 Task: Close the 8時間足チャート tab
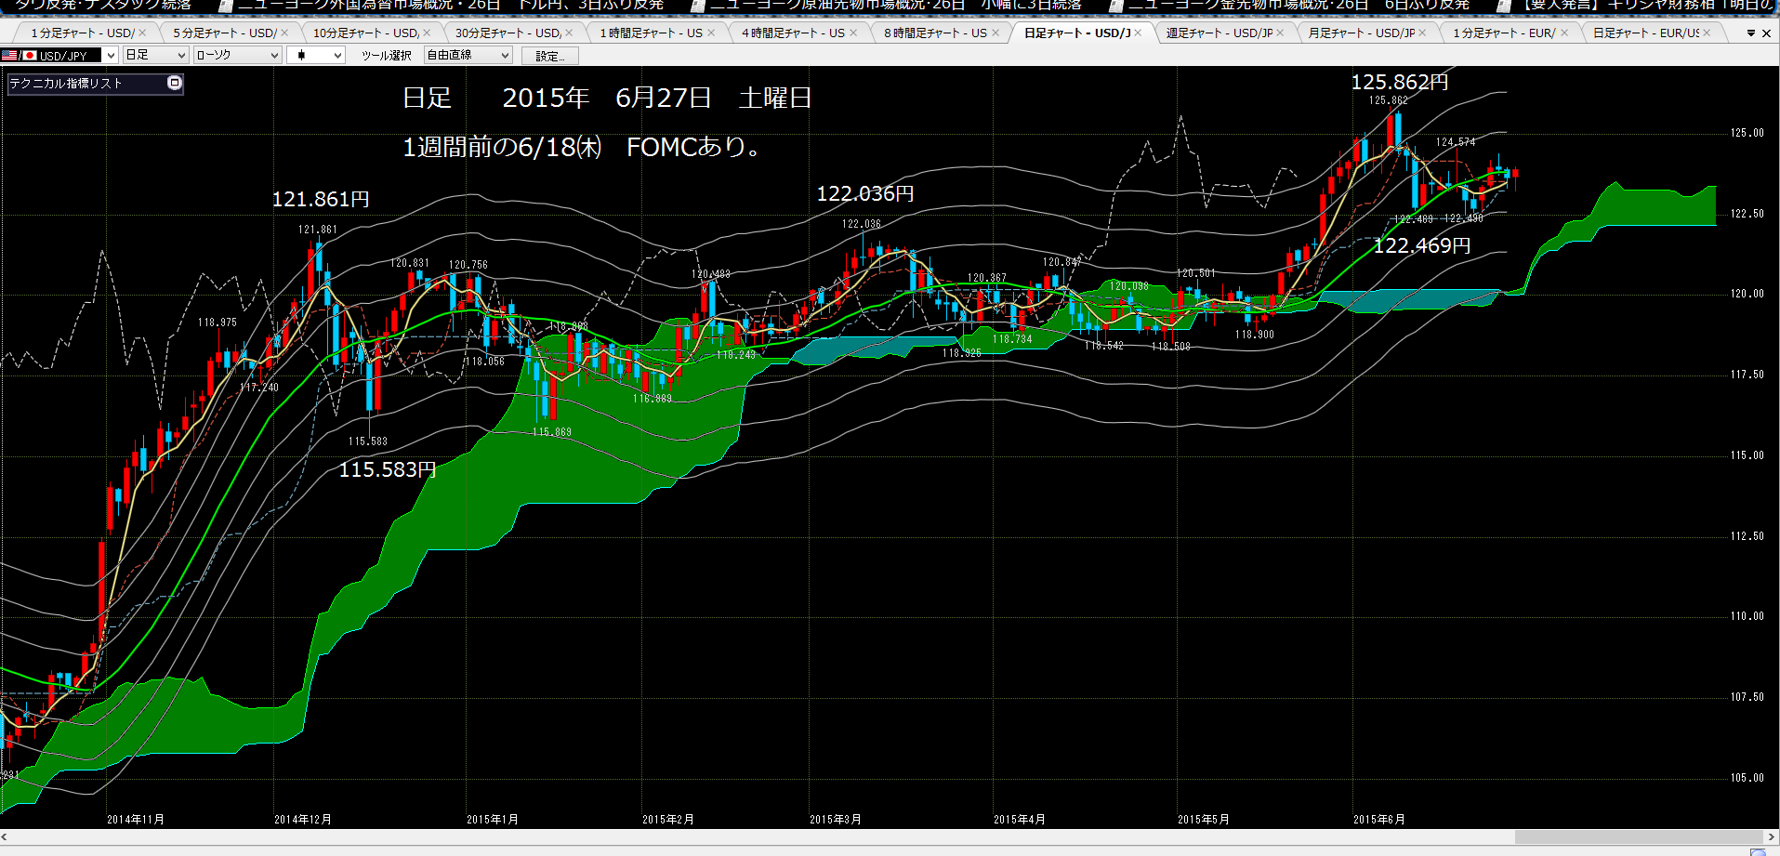click(995, 33)
